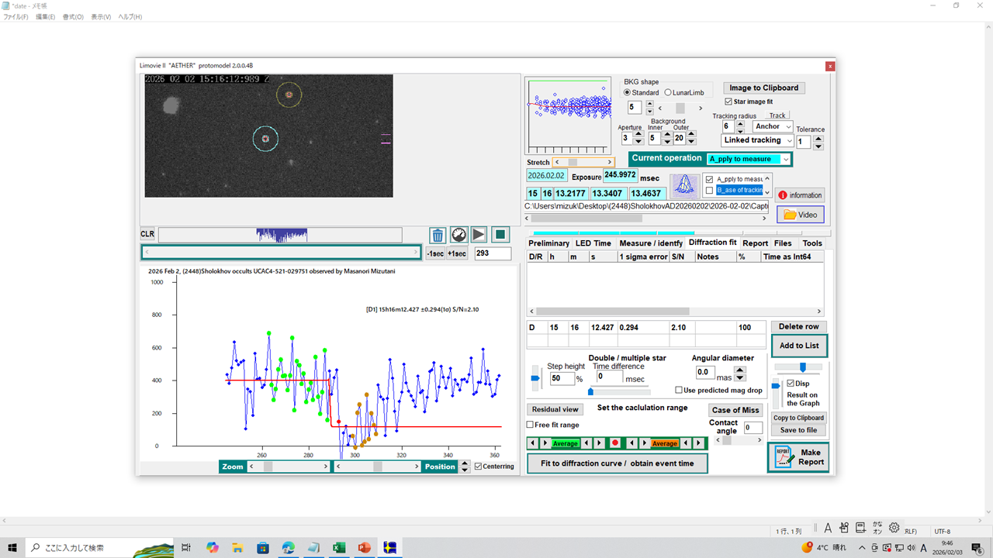Switch to the LED Time tab
This screenshot has height=558, width=993.
(x=593, y=243)
